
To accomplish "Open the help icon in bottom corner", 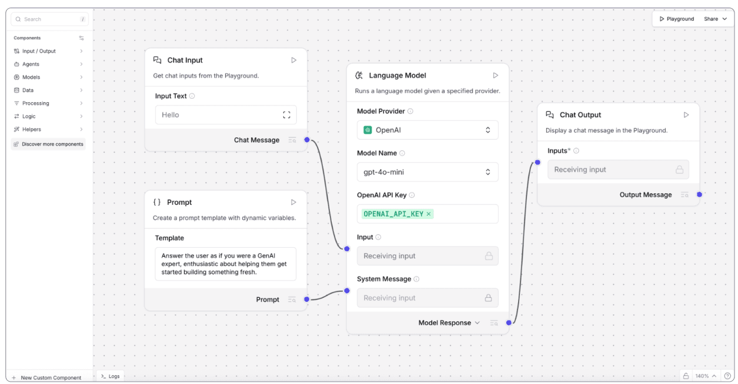I will pyautogui.click(x=727, y=376).
